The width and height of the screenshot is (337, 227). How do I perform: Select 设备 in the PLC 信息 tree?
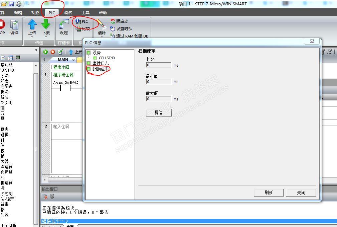click(x=97, y=53)
